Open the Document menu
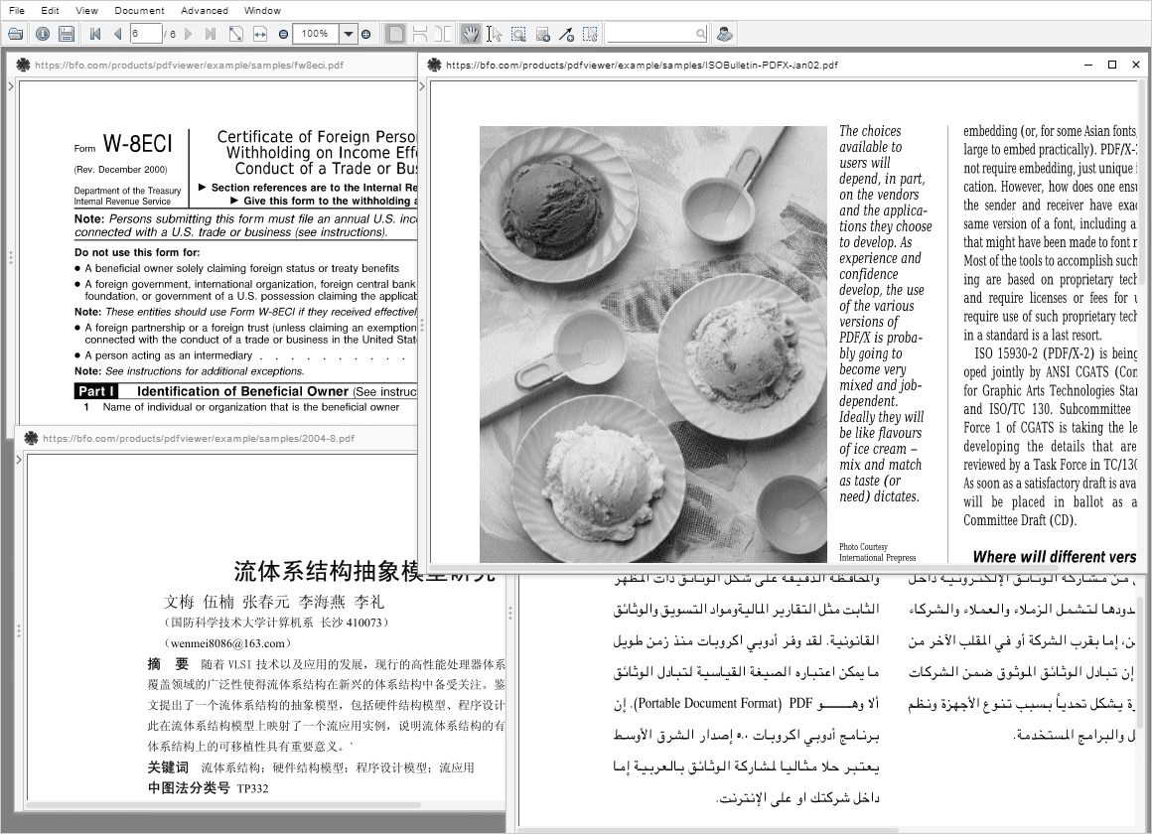The height and width of the screenshot is (834, 1152). pos(140,10)
